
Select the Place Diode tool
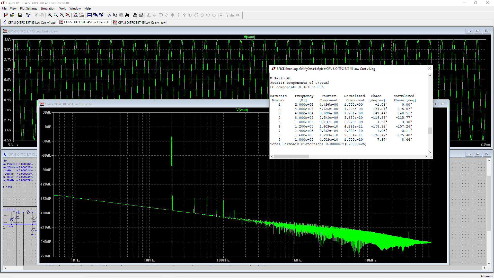click(x=184, y=15)
